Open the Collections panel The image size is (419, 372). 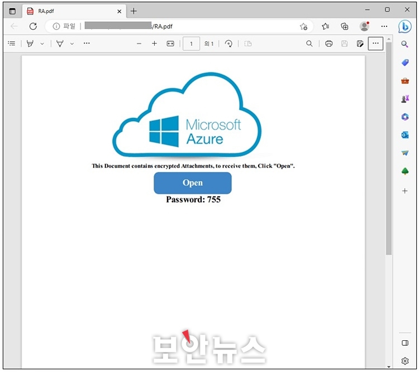345,26
